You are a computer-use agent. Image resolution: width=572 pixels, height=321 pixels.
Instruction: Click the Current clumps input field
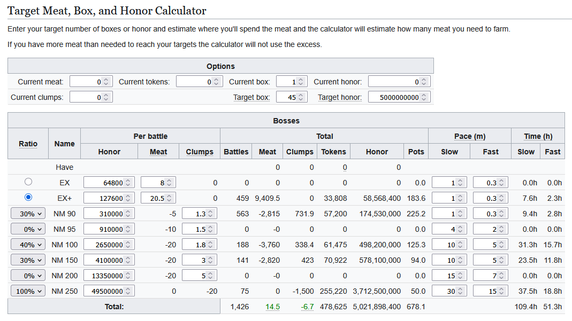pos(91,97)
